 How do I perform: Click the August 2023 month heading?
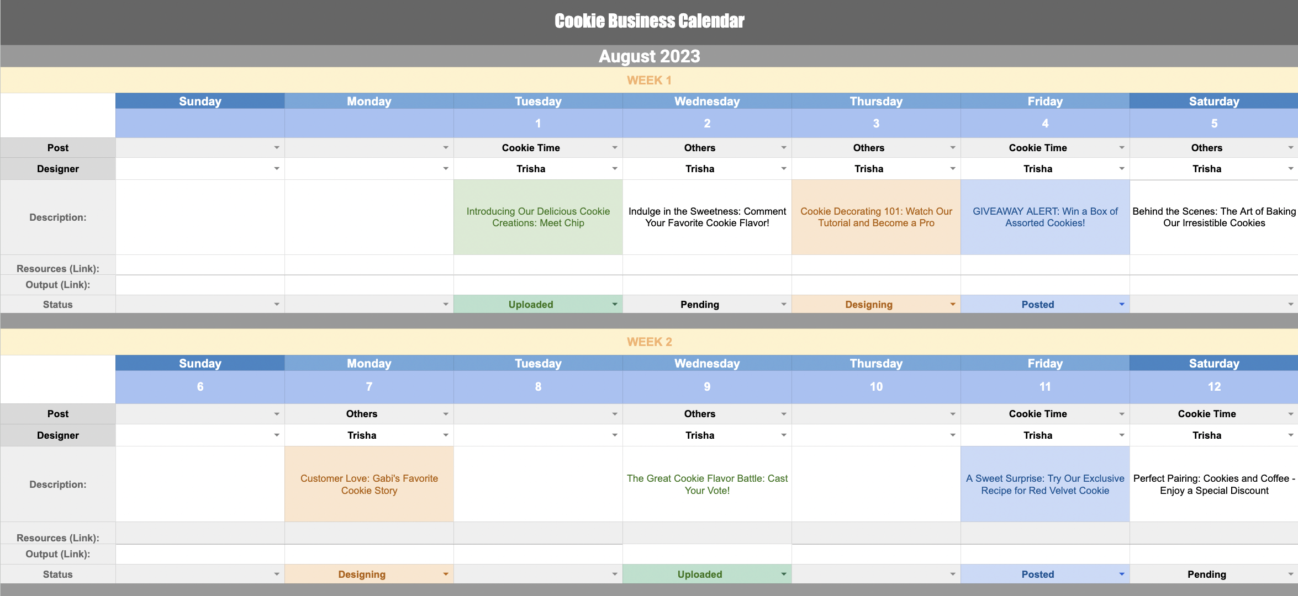pyautogui.click(x=649, y=56)
